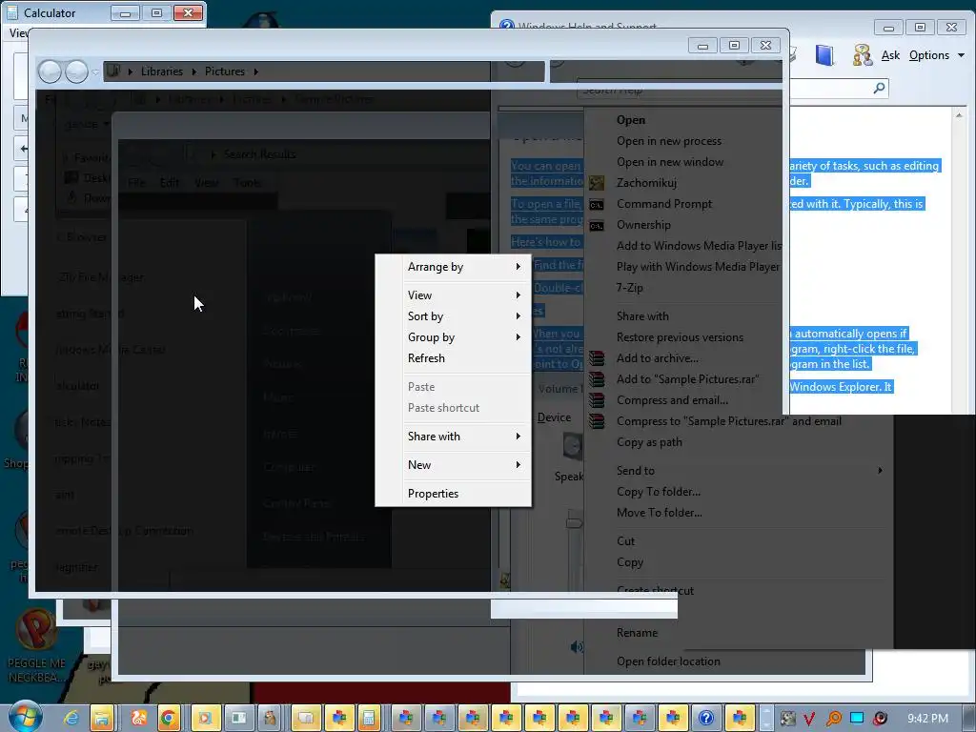
Task: Expand the View submenu arrow
Action: click(x=518, y=295)
